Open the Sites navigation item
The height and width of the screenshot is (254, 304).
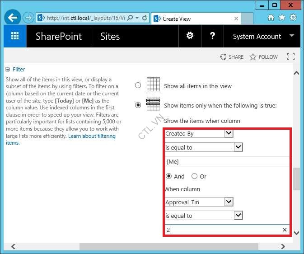point(110,37)
